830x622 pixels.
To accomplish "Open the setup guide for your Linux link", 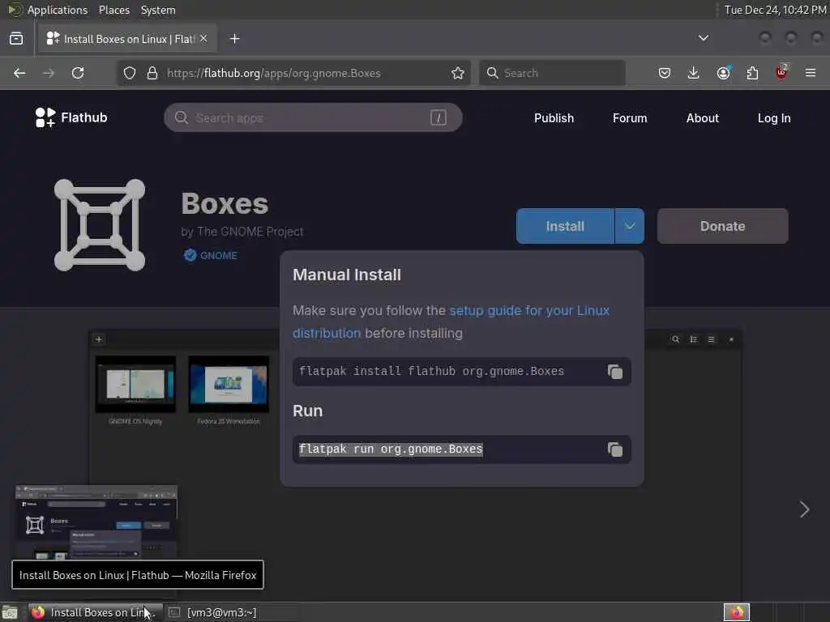I will coord(529,310).
